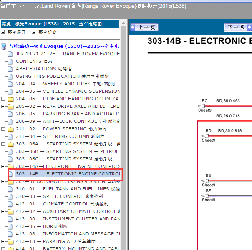Open 206-09 ANTI-LOCK CONTROL page
Screen dimensions: 252x250
(68, 121)
